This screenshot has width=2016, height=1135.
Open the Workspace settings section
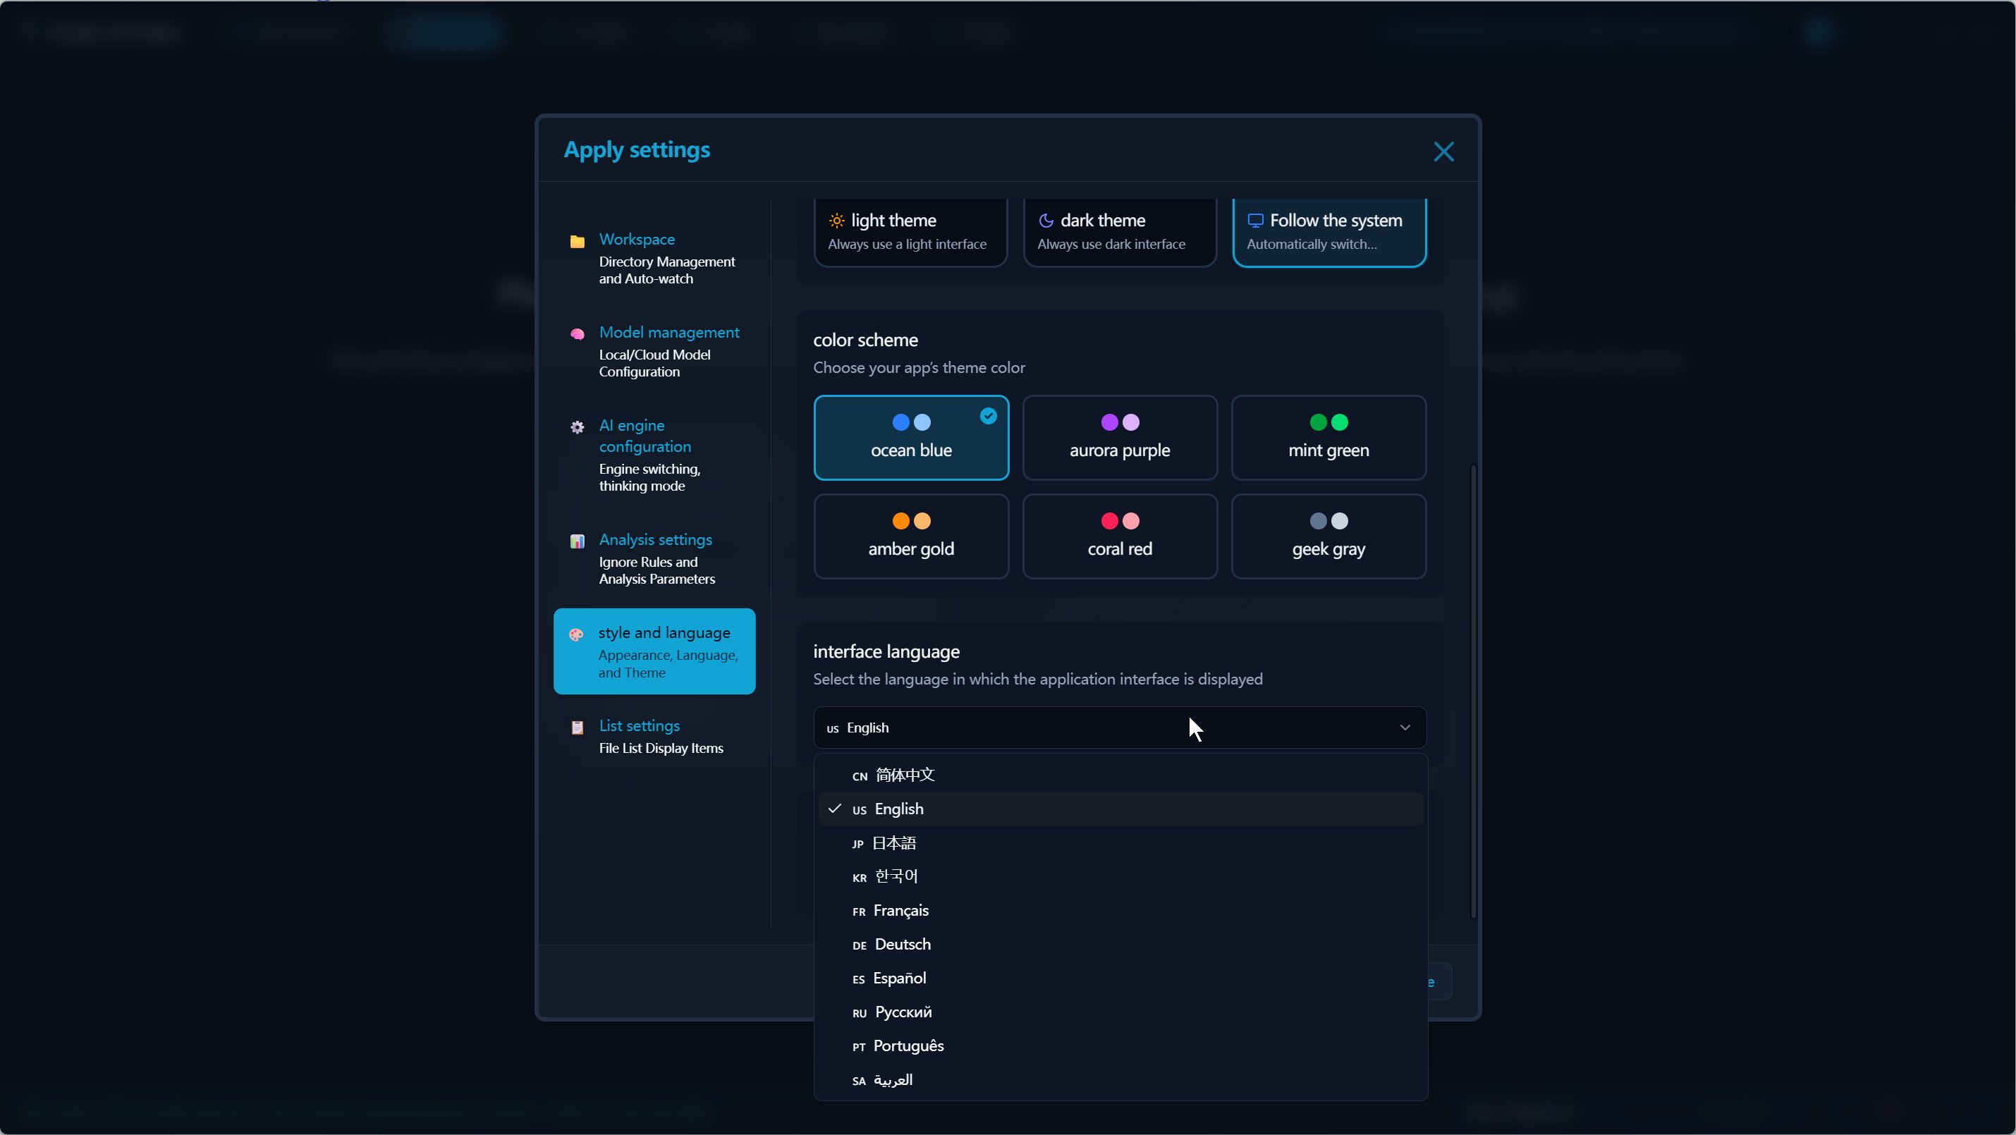[x=654, y=258]
